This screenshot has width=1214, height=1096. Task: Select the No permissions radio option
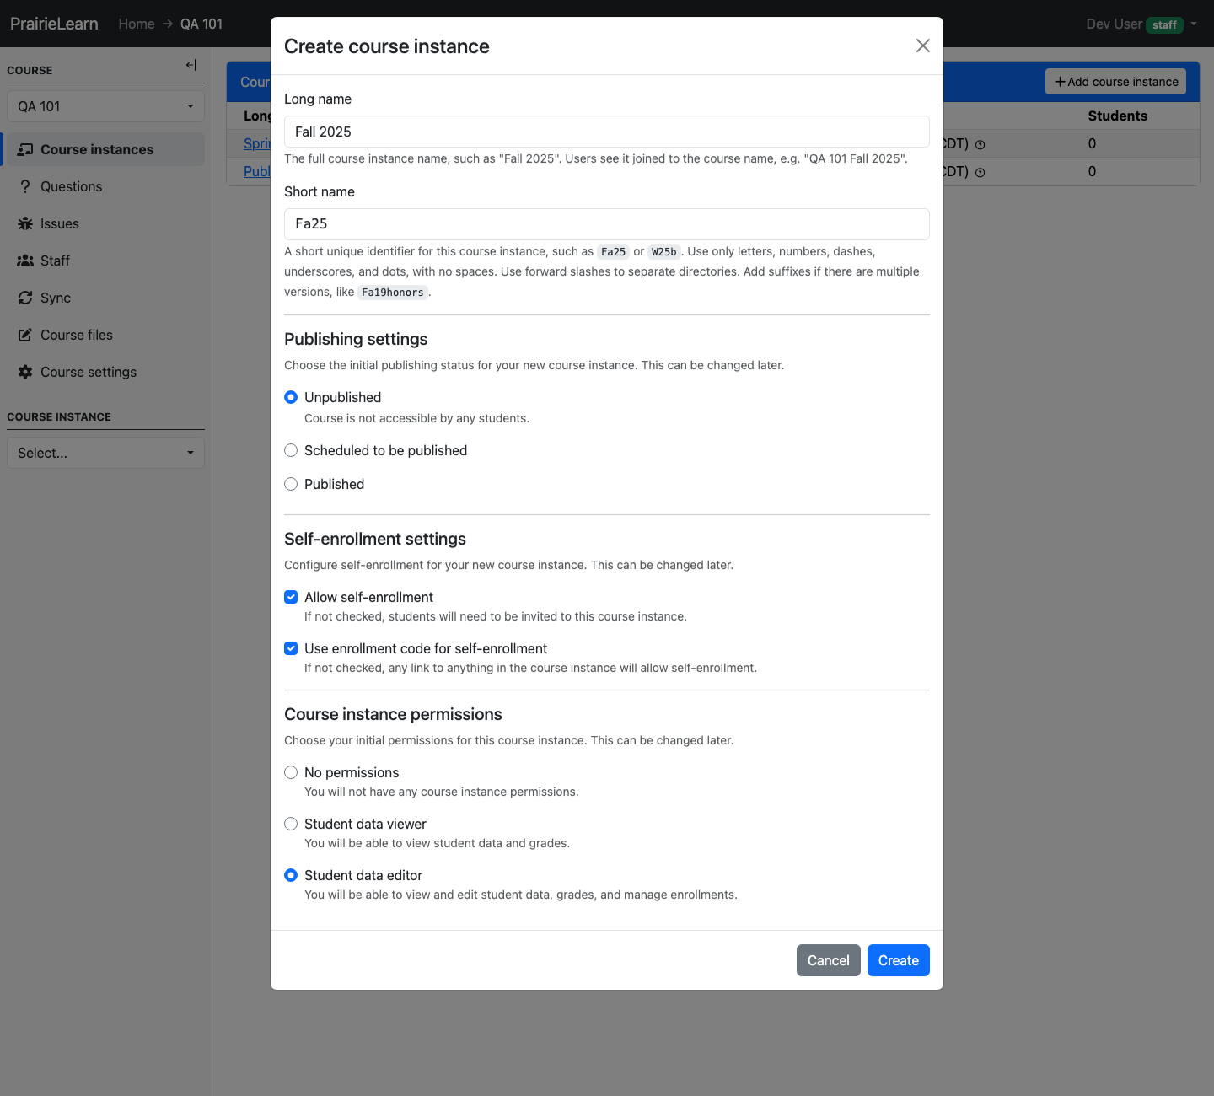click(x=291, y=772)
